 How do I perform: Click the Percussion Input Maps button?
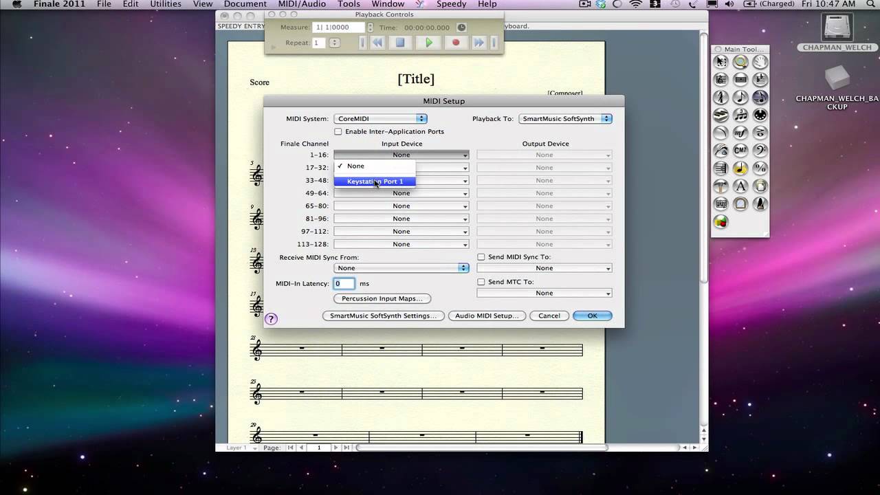[382, 298]
